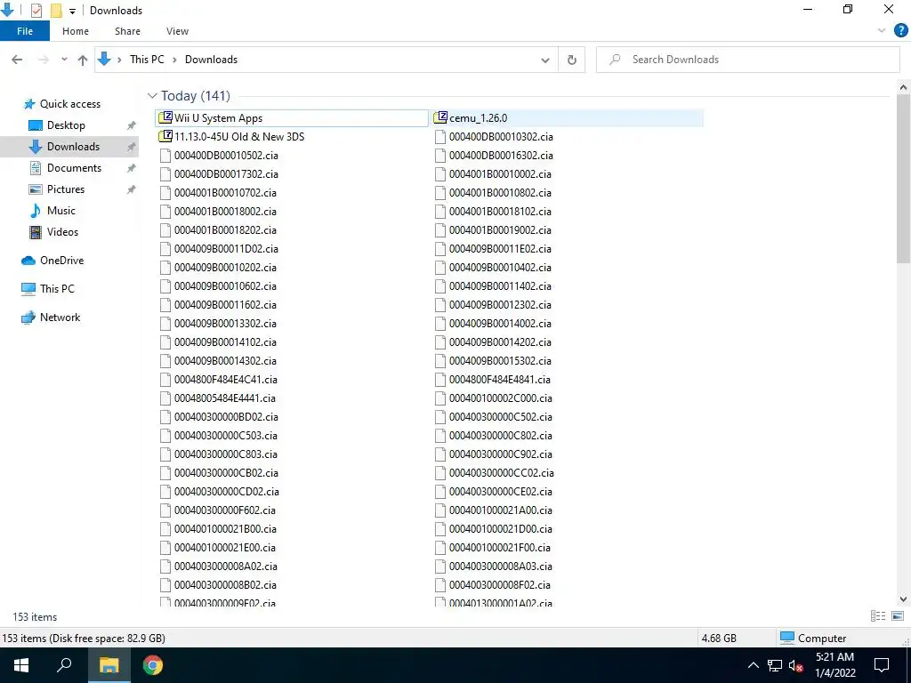The height and width of the screenshot is (683, 911).
Task: Go back using the back arrow
Action: tap(17, 60)
